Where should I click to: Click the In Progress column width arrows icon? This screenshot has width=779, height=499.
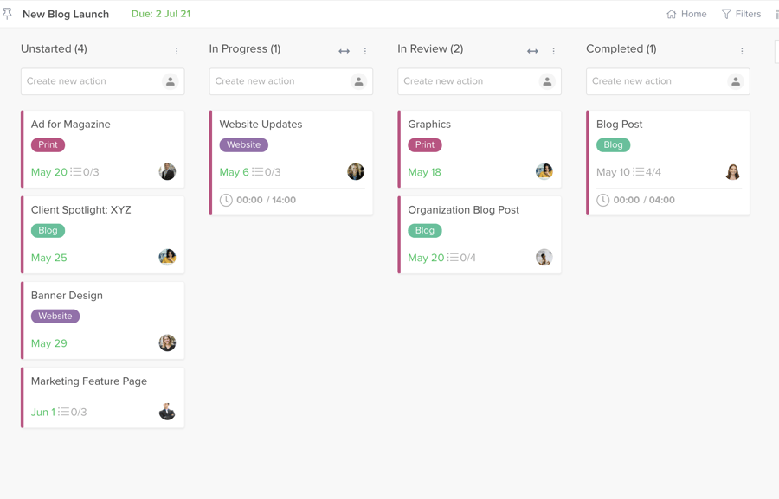[x=344, y=51]
